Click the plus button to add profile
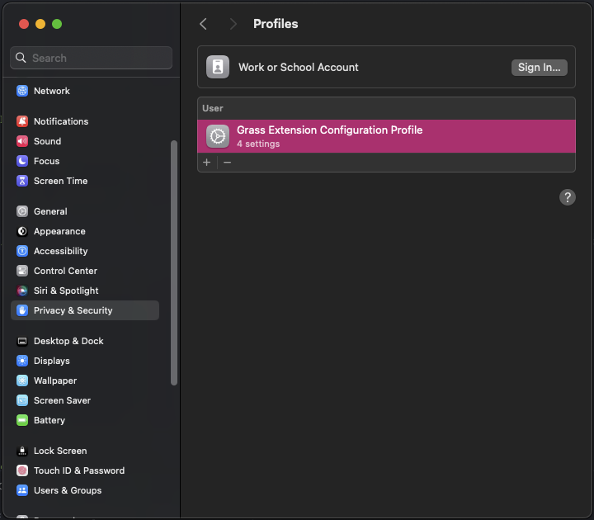This screenshot has width=594, height=520. (207, 163)
